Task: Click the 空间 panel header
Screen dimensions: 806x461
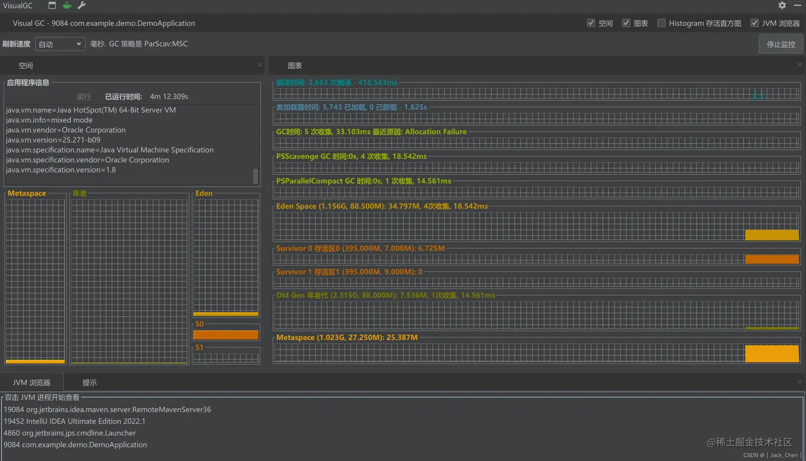Action: point(26,66)
